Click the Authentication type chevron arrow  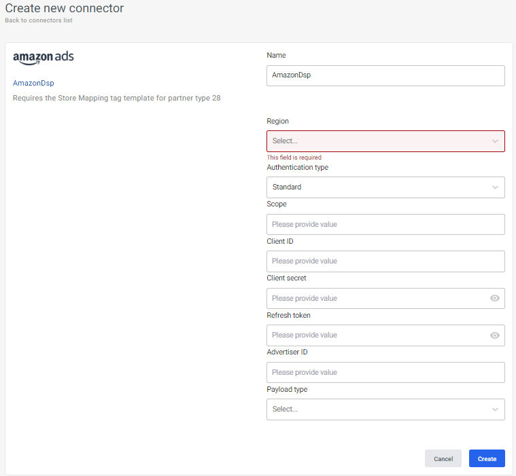[x=495, y=187]
